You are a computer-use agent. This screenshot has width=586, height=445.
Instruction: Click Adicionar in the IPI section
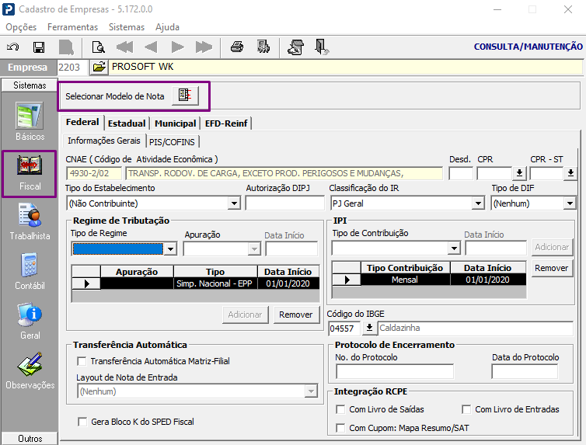[x=552, y=247]
